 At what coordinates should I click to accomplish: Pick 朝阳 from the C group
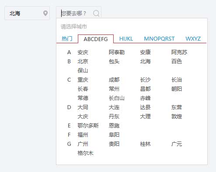(177, 89)
